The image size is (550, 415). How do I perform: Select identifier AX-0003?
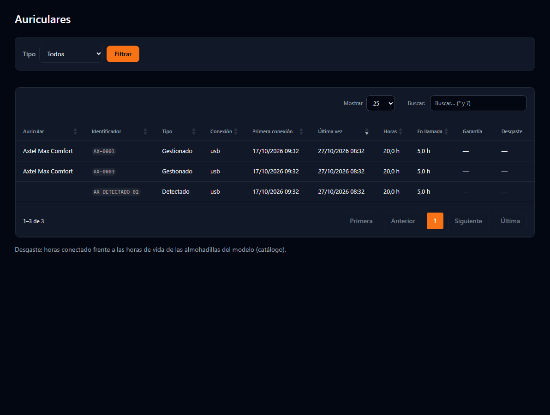click(x=104, y=172)
